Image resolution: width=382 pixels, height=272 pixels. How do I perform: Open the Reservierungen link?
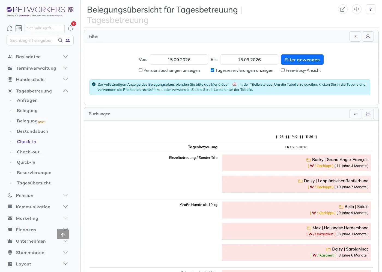pyautogui.click(x=34, y=173)
